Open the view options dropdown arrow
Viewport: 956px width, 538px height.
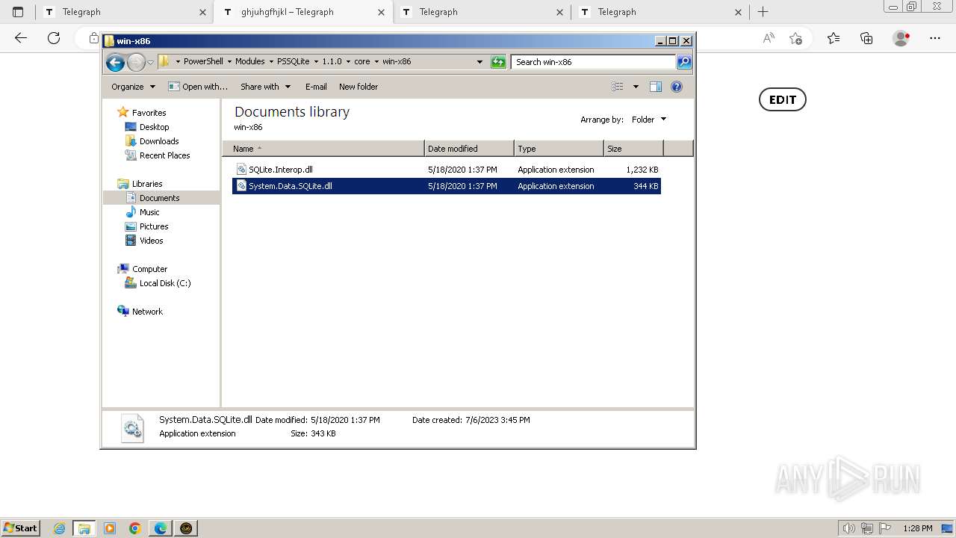[636, 87]
